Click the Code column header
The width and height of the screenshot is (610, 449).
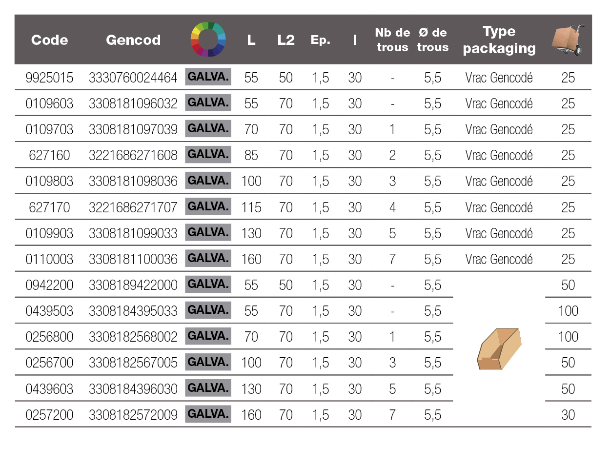[x=49, y=40]
